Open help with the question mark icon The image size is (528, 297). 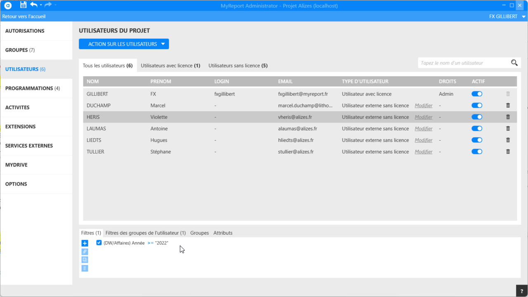[522, 291]
